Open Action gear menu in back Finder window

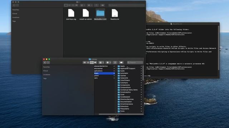90,5
